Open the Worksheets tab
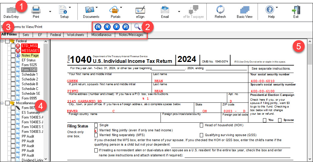 tap(75, 35)
